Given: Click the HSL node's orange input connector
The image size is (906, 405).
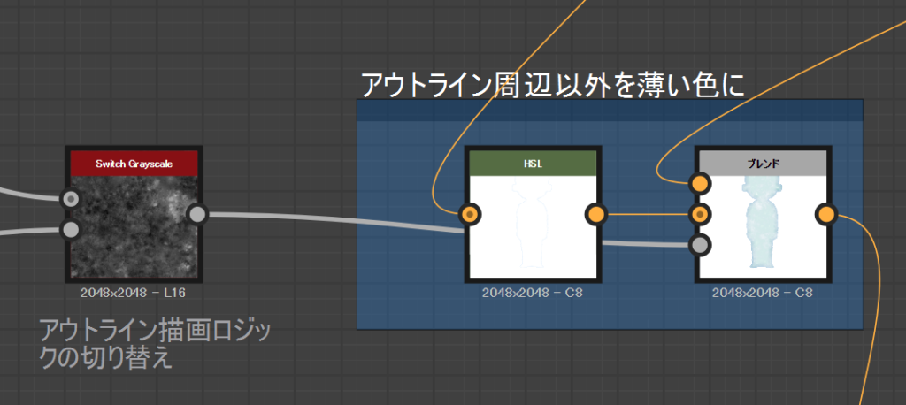Looking at the screenshot, I should pyautogui.click(x=471, y=214).
